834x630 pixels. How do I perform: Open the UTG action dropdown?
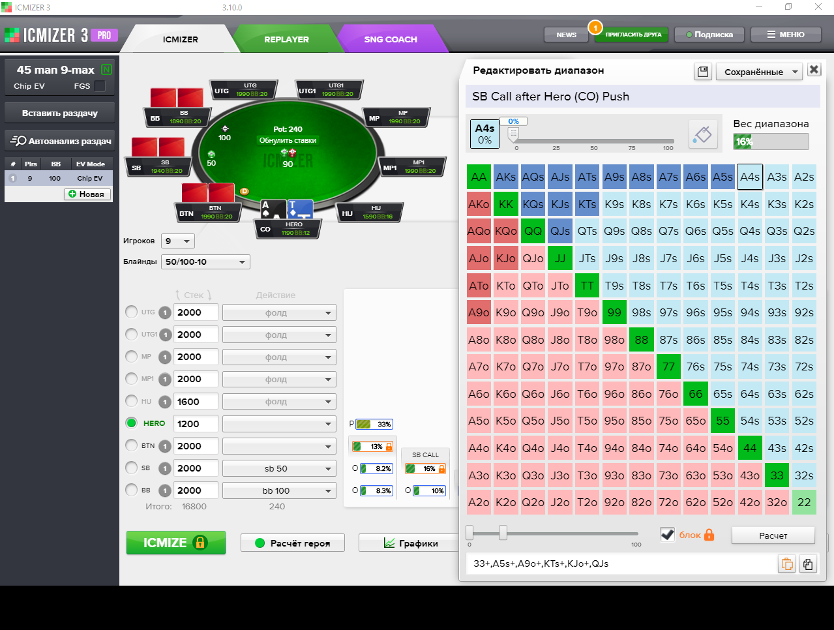click(279, 313)
